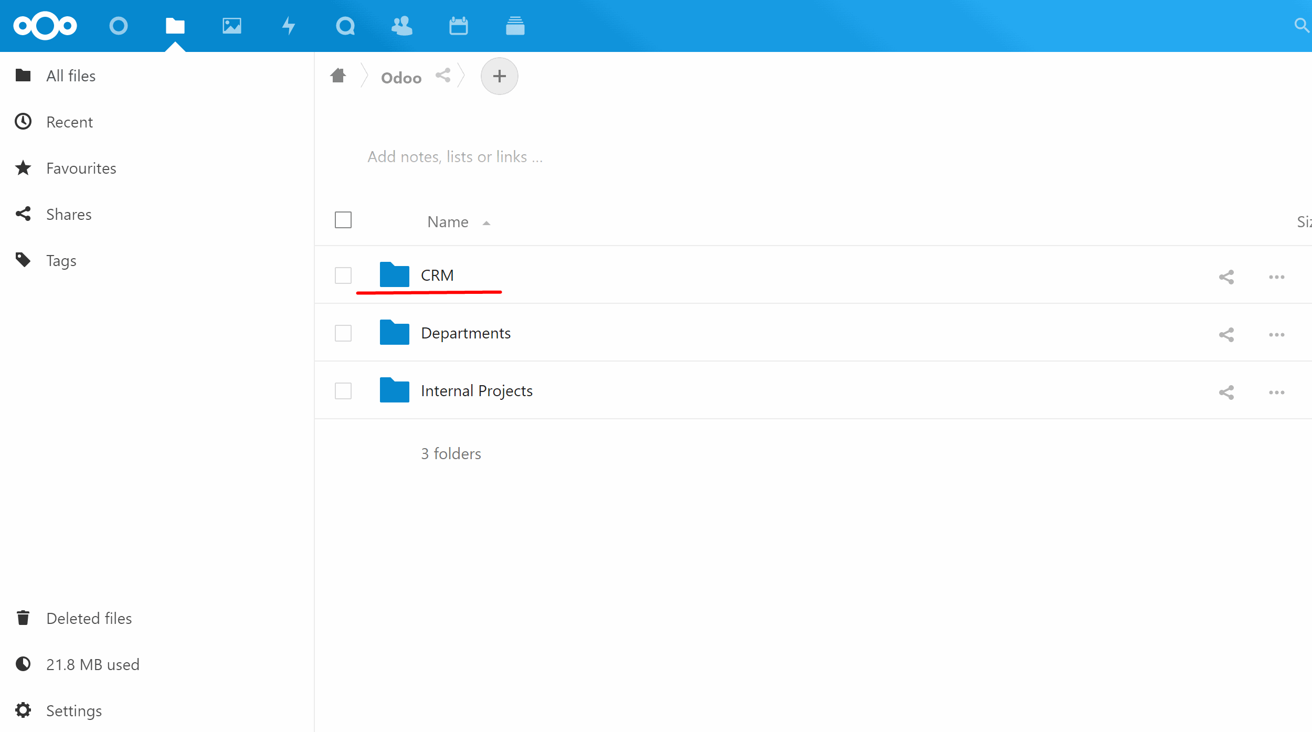Open the CRM folder icon
This screenshot has width=1312, height=732.
(395, 274)
